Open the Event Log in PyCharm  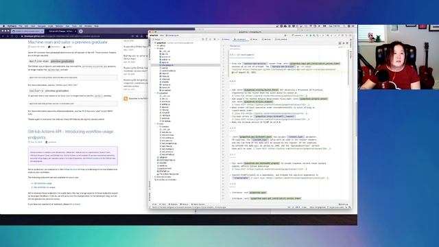click(x=343, y=204)
